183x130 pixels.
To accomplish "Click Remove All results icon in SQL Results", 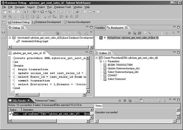I will (x=130, y=100).
